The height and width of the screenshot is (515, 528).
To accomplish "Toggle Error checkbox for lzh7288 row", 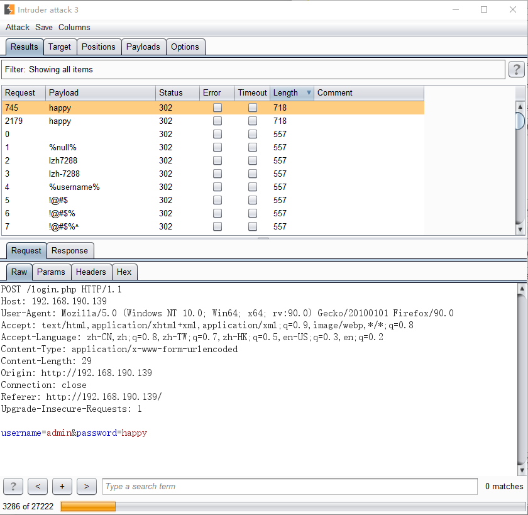I will click(x=217, y=160).
